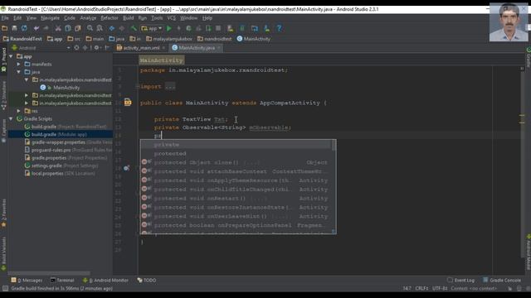Open Project panel settings gear

tap(96, 48)
